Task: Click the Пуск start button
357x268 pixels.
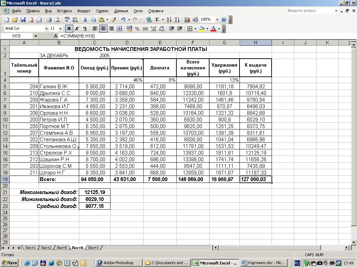Action: [x=9, y=263]
